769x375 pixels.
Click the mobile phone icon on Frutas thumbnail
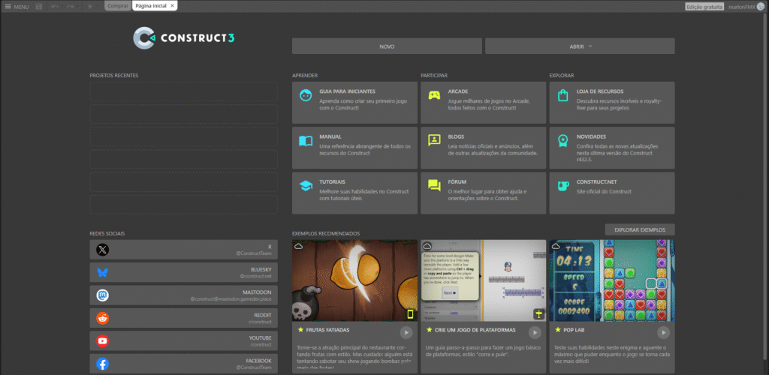(x=411, y=313)
